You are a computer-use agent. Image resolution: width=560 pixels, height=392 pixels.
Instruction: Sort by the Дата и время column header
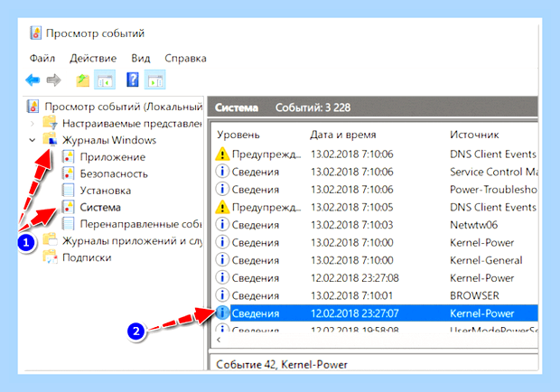tap(343, 135)
